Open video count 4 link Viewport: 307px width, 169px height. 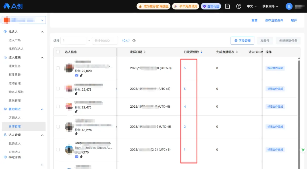(185, 107)
